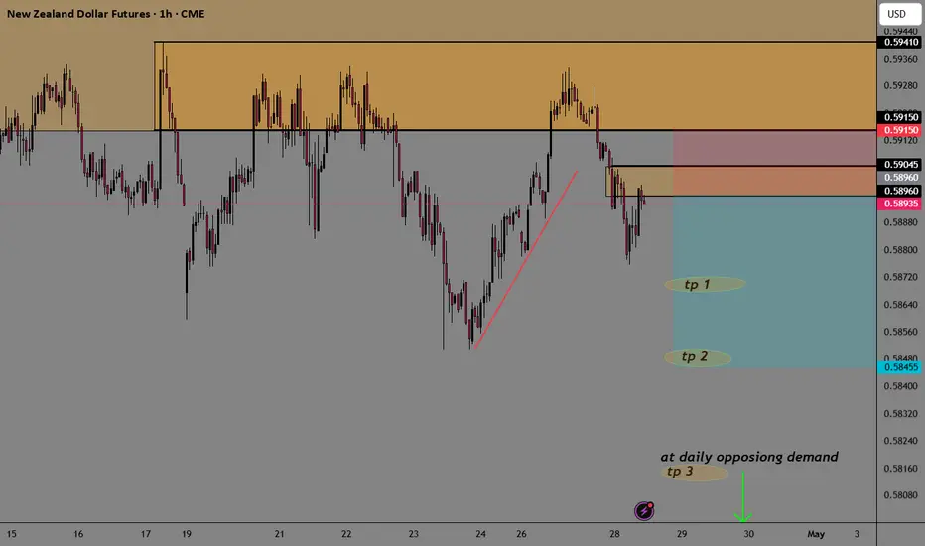
Task: Click the 0.58800 price scale value
Action: 901,250
